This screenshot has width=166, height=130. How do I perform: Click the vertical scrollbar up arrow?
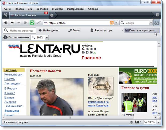(159, 43)
